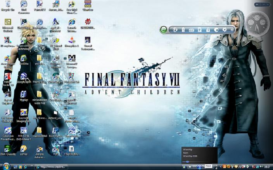Launch the Flyff desktop shortcut

(56, 150)
